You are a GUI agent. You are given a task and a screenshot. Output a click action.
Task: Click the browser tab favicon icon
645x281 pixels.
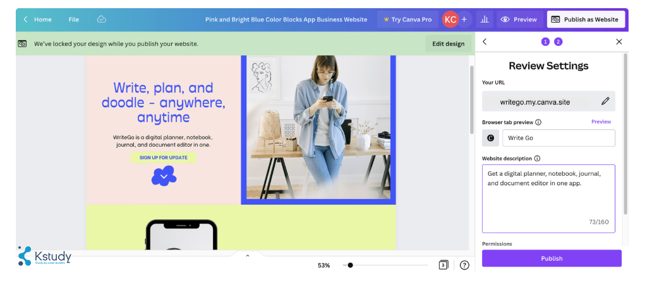pyautogui.click(x=491, y=138)
